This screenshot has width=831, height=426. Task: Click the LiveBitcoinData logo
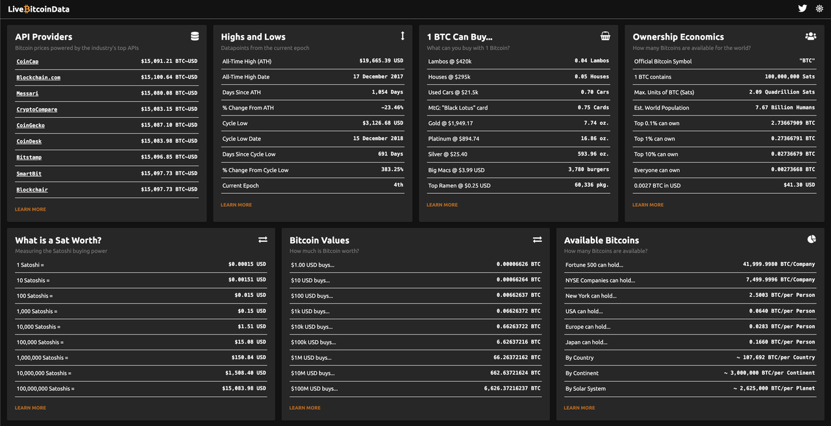tap(38, 9)
